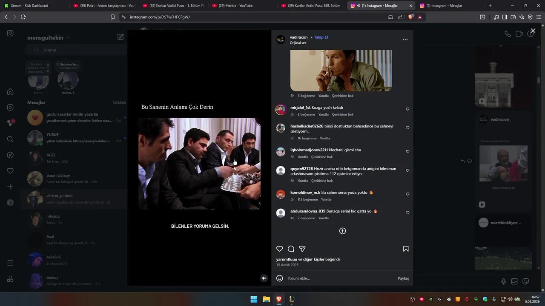Click Instagram logo in sidebar
The width and height of the screenshot is (545, 306).
click(x=10, y=33)
